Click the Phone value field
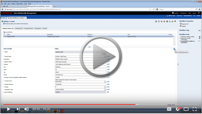Image resolution: width=202 pixels, height=114 pixels. [x=81, y=75]
